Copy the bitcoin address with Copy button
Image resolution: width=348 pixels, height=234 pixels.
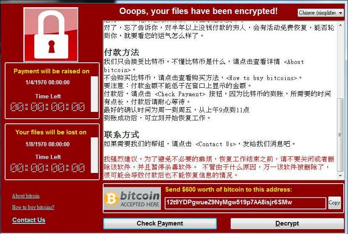click(x=334, y=203)
